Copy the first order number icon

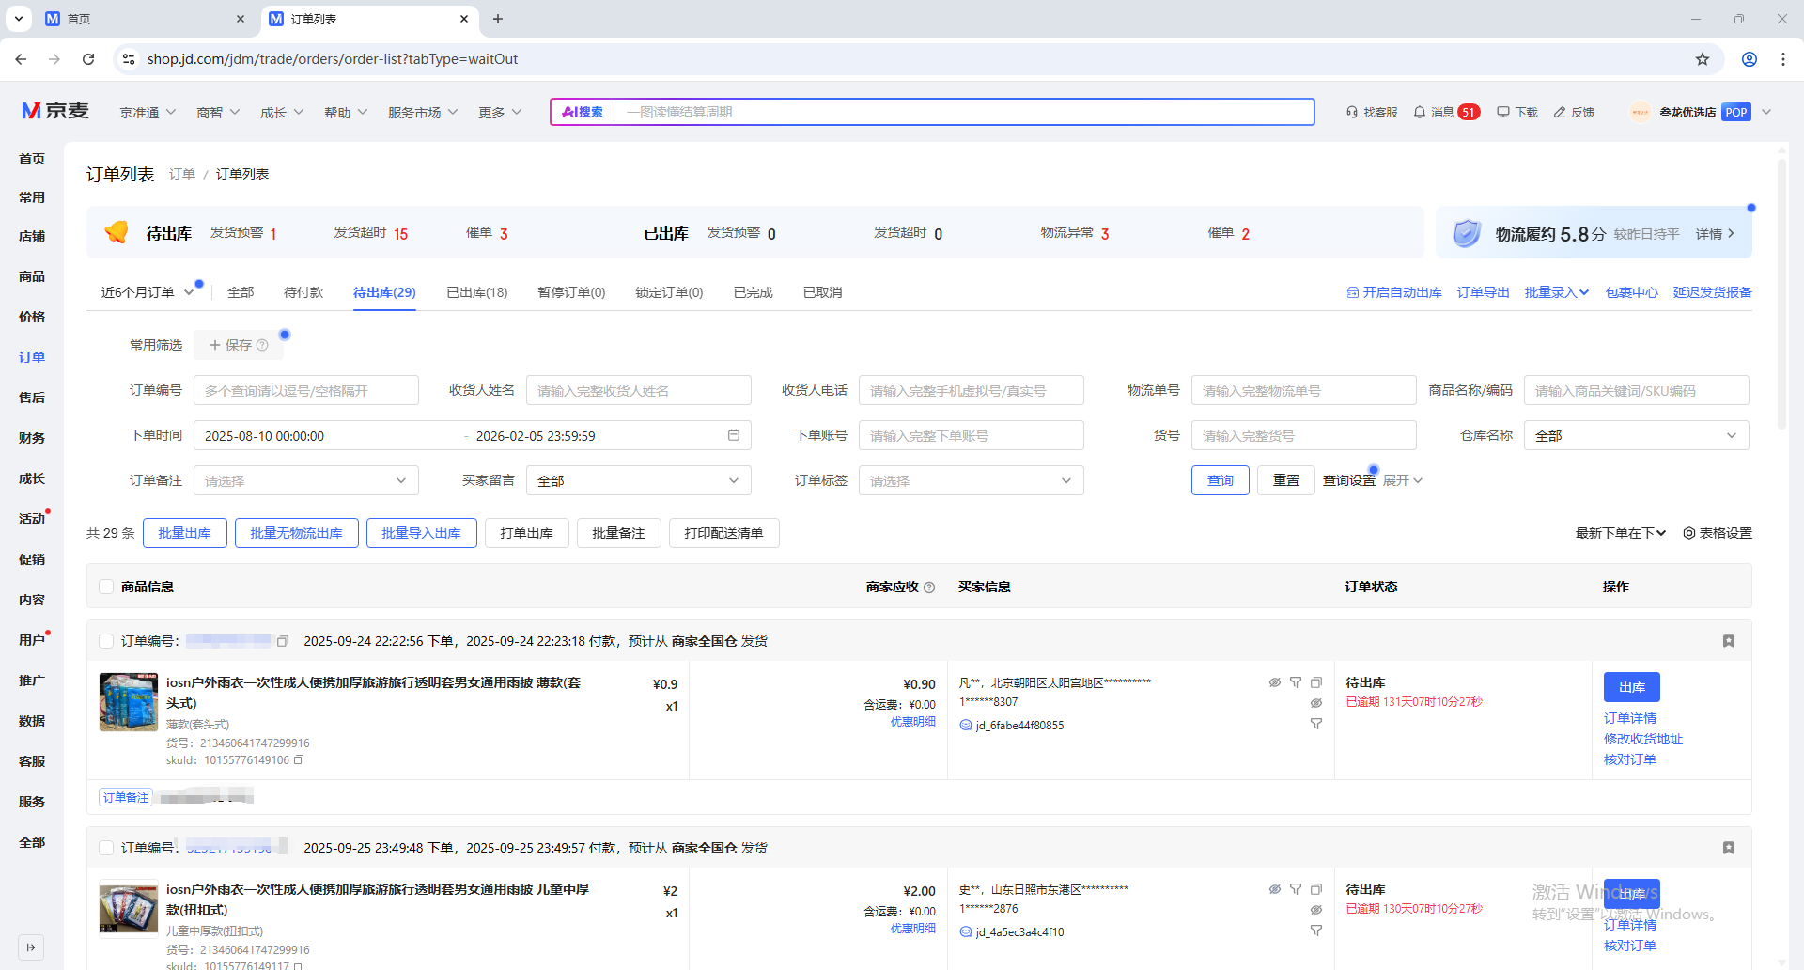click(x=282, y=641)
